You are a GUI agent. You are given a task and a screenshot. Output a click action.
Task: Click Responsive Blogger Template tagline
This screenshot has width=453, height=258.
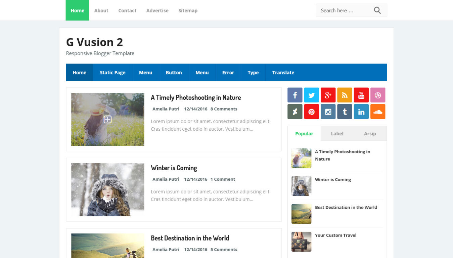point(100,53)
